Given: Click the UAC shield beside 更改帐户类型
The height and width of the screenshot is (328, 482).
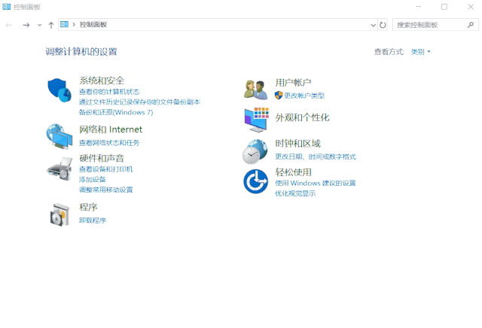Looking at the screenshot, I should coord(279,96).
